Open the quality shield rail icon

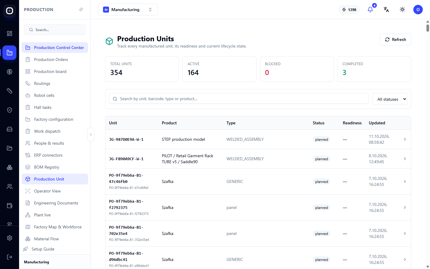[x=10, y=110]
